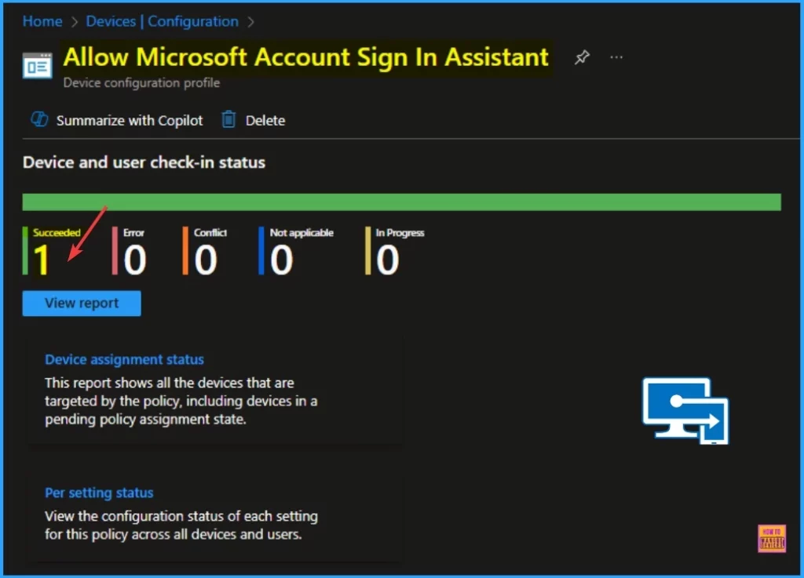Open the more options ellipsis menu
Screen dimensions: 804x578
[x=616, y=57]
